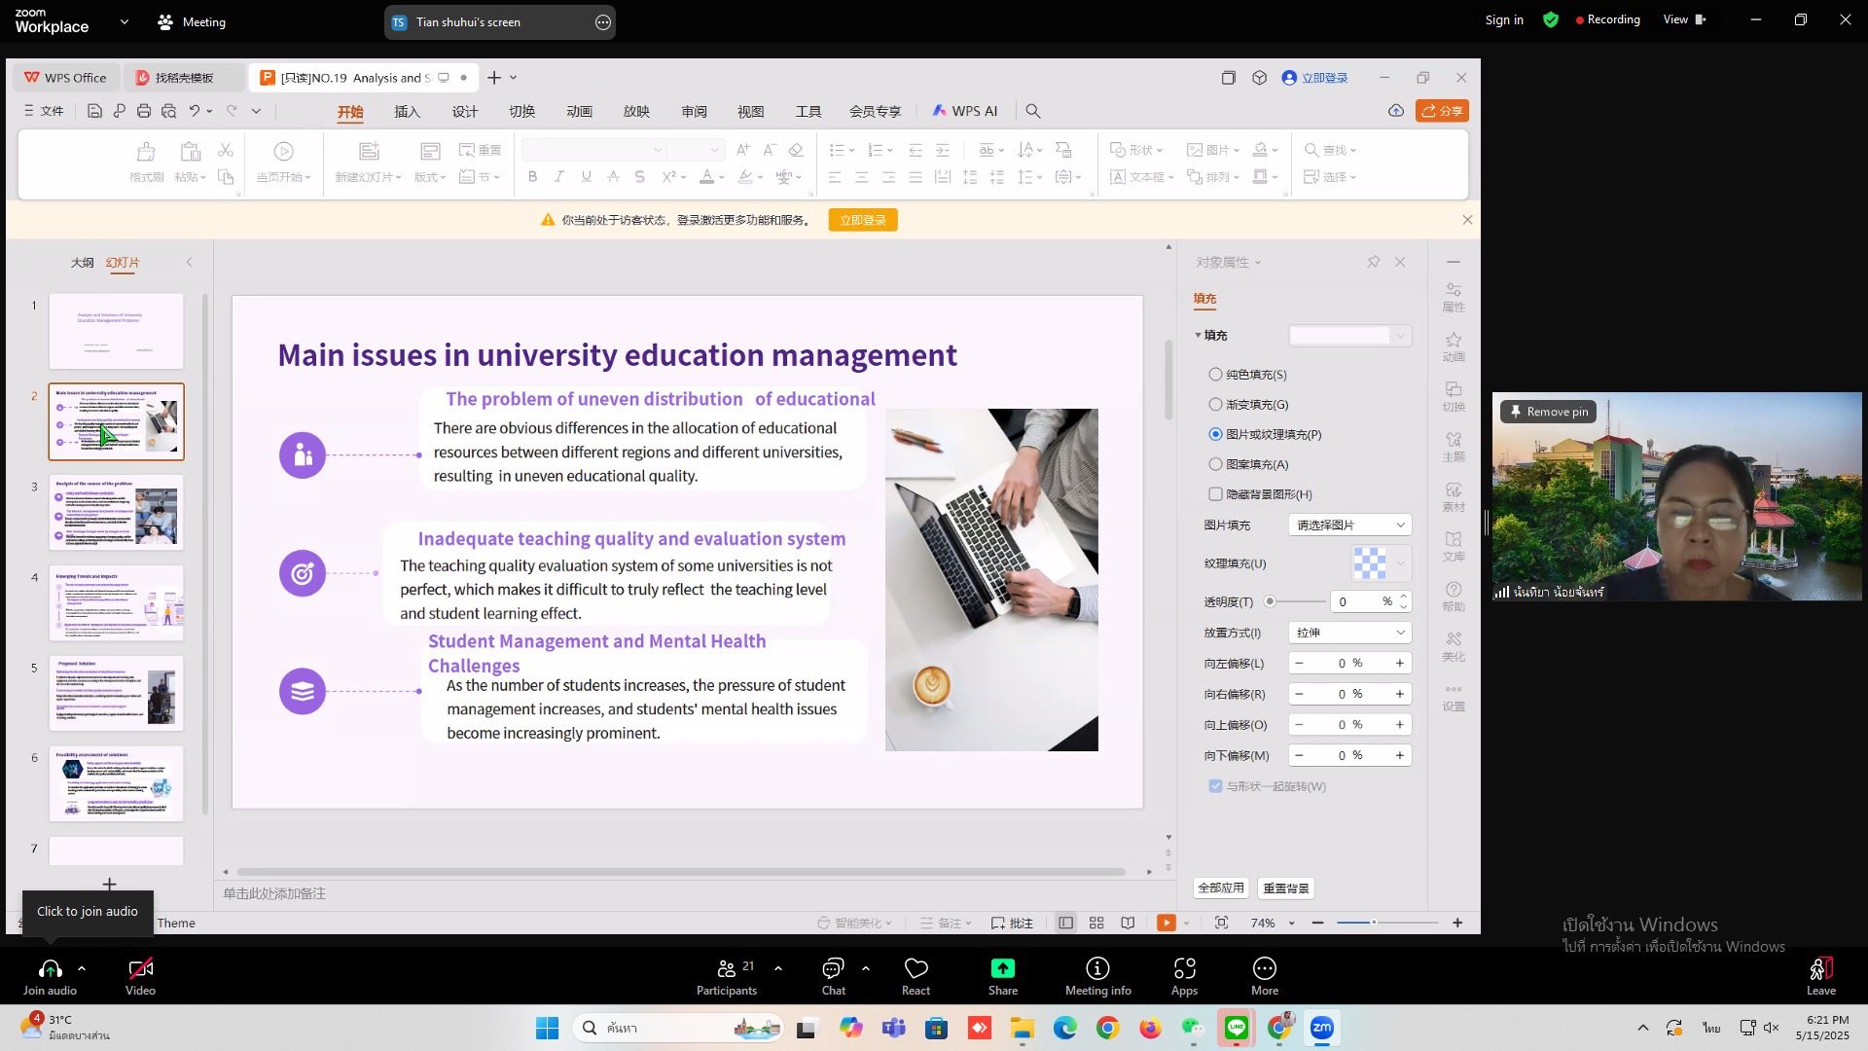Collapse the slide thumbnail panel
Image resolution: width=1868 pixels, height=1051 pixels.
click(189, 263)
